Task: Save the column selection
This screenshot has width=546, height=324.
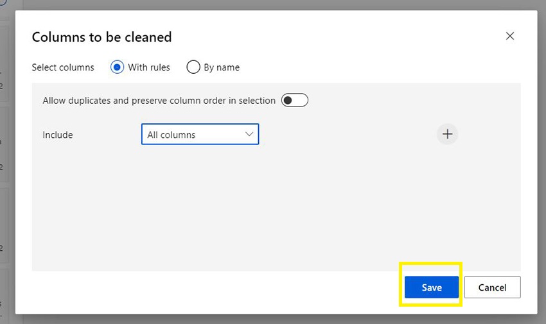Action: [x=431, y=287]
